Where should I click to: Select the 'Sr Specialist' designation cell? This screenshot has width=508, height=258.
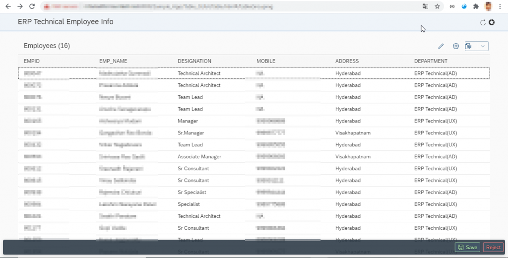192,192
